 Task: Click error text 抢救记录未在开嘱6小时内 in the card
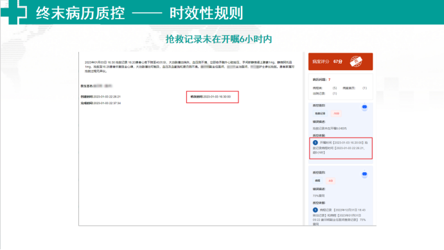(x=330, y=129)
